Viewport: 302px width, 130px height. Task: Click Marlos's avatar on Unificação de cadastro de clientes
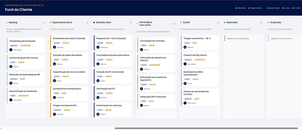(x=141, y=69)
